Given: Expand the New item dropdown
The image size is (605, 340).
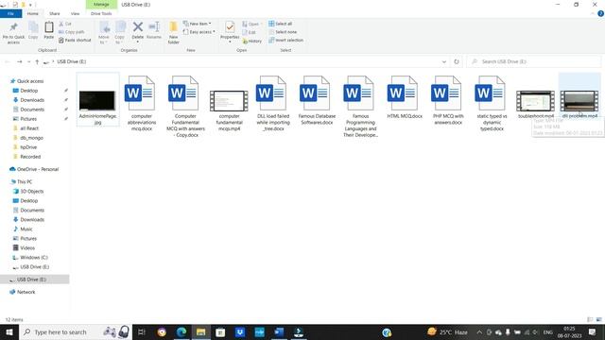Looking at the screenshot, I should pos(198,24).
